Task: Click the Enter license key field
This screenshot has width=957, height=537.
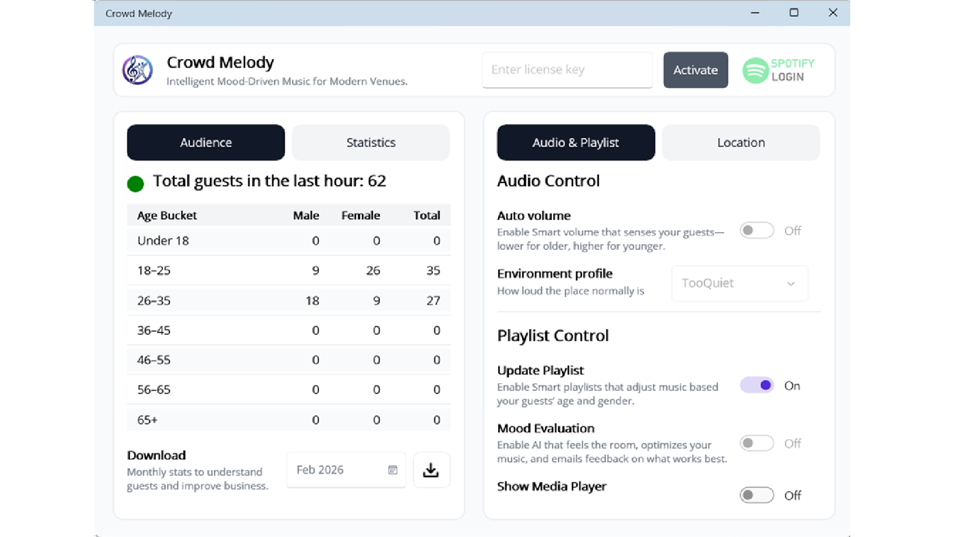Action: 567,70
